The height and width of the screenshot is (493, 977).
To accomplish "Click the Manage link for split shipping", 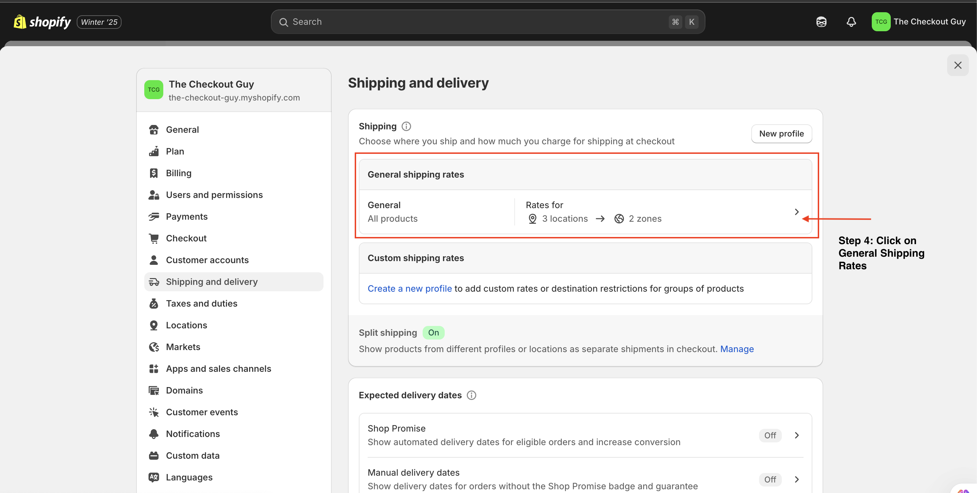I will point(737,349).
